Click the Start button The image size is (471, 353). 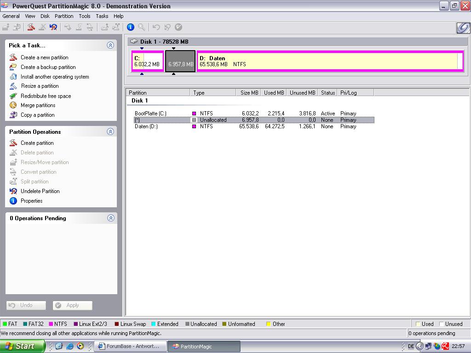[x=22, y=346]
